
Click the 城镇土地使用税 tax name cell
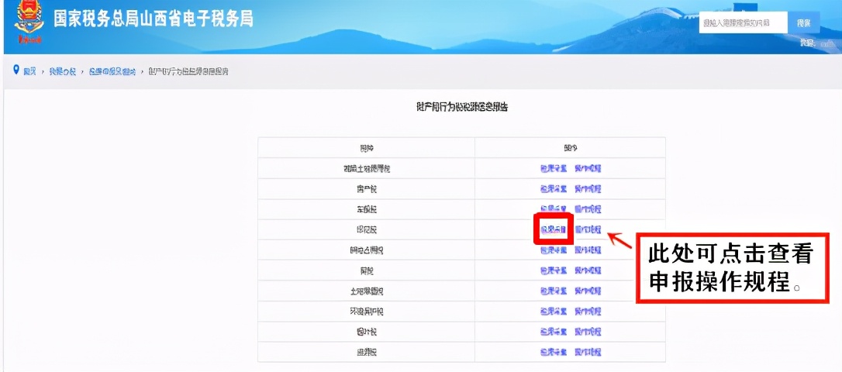pyautogui.click(x=366, y=168)
